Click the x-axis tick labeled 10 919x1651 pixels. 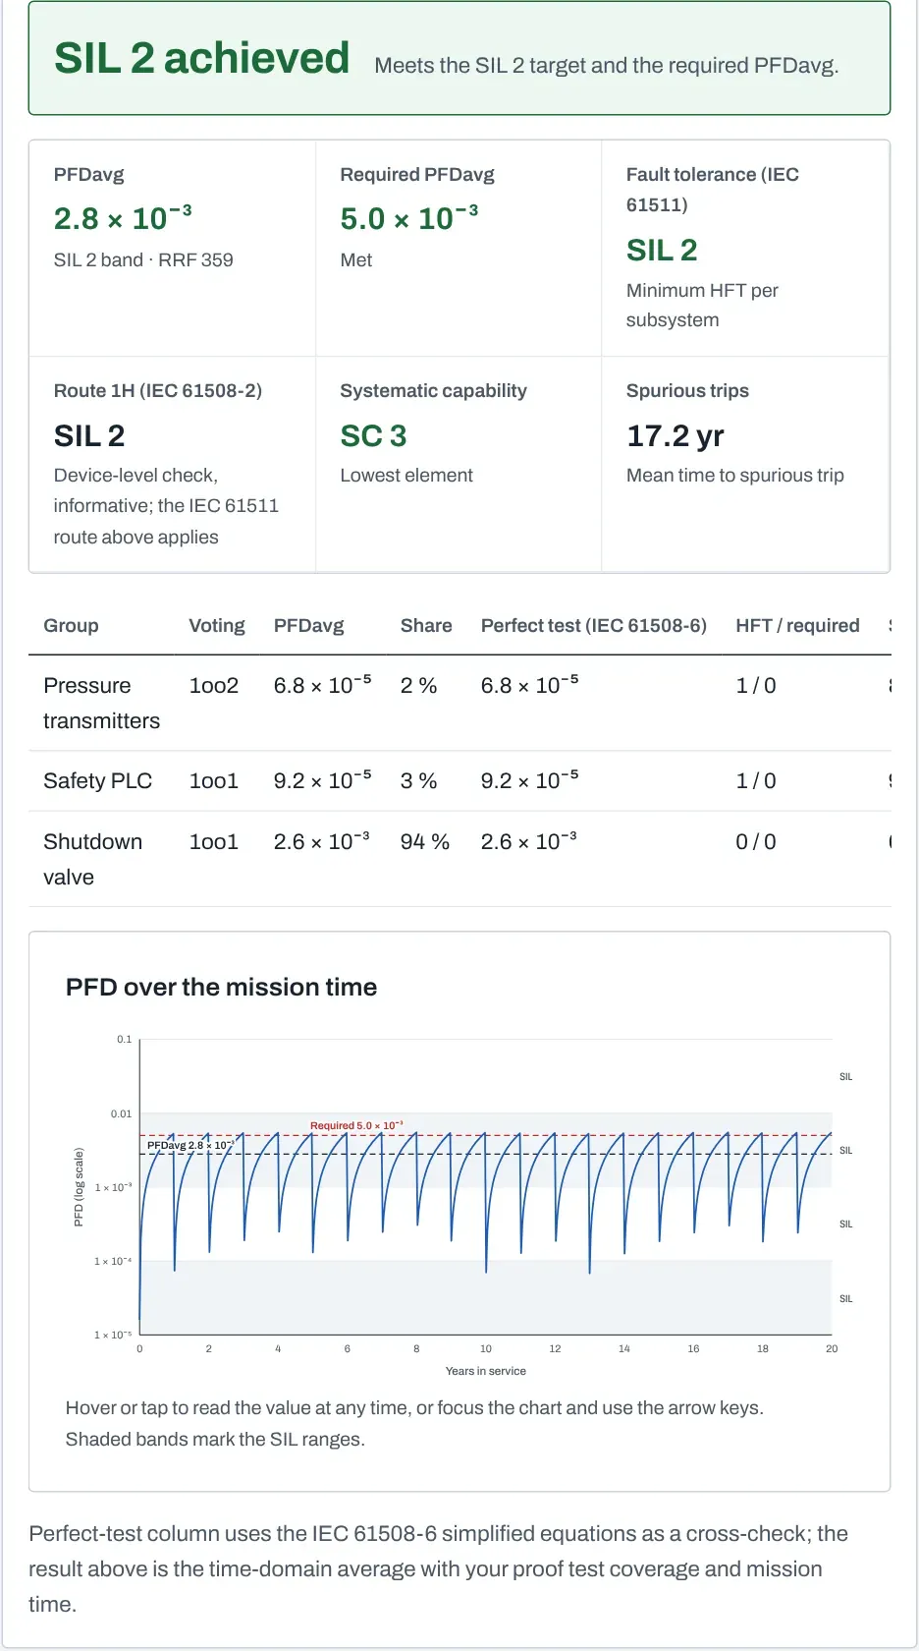tap(486, 1349)
